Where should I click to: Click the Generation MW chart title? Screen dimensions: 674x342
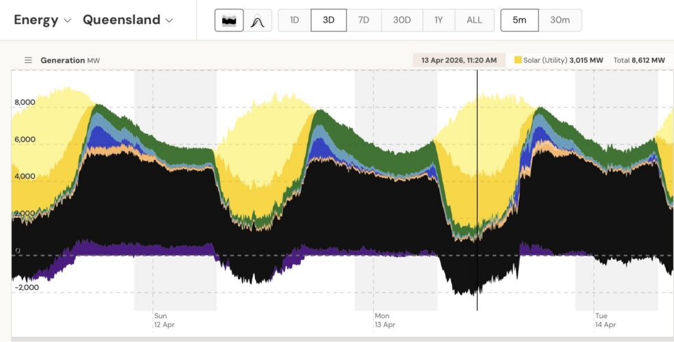tap(70, 60)
